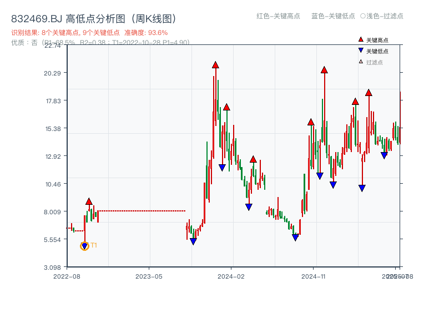Image resolution: width=444 pixels, height=333 pixels.
Task: Click the 2024-11 date axis label
Action: (x=314, y=276)
